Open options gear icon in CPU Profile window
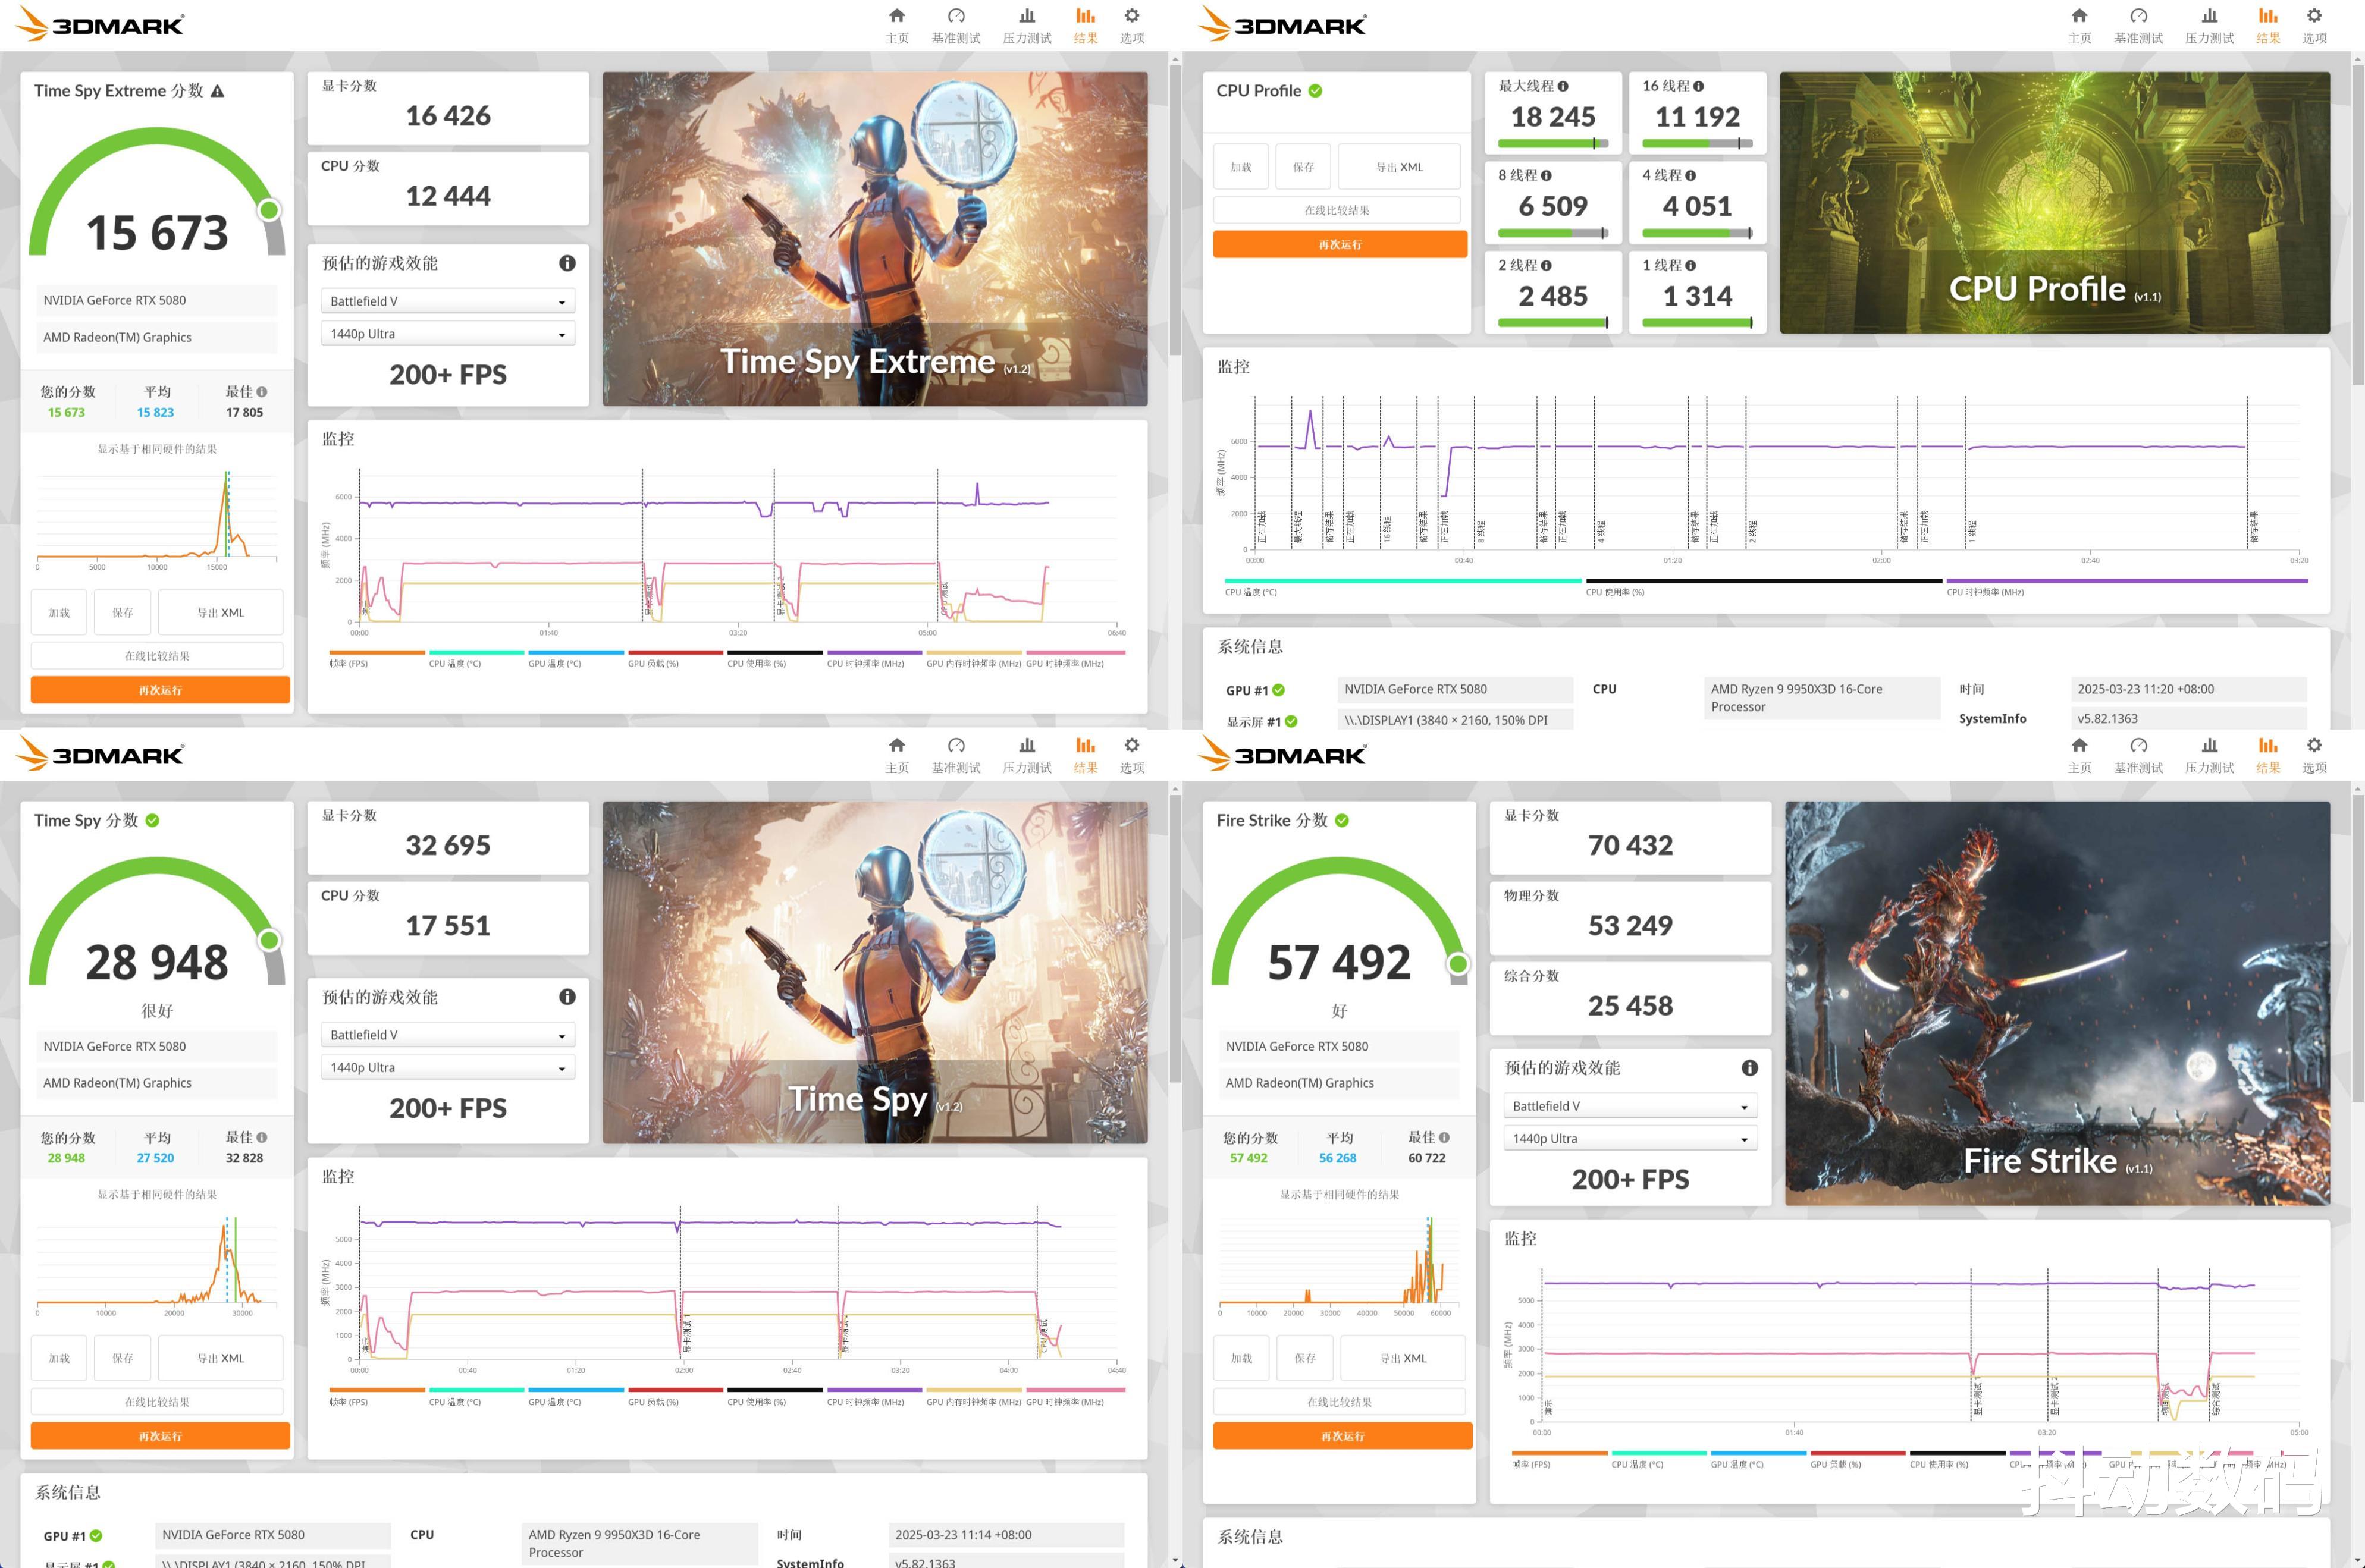This screenshot has width=2365, height=1568. (x=2314, y=16)
